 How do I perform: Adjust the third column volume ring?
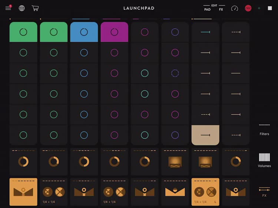point(84,161)
